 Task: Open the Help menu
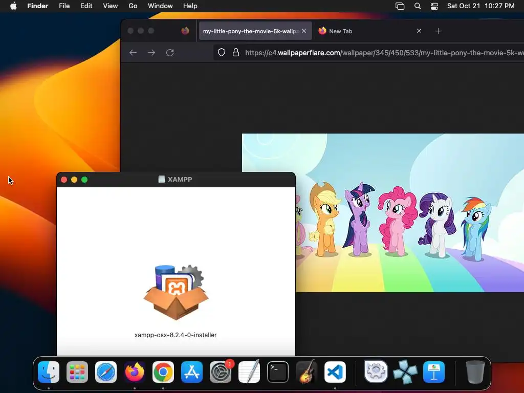(190, 6)
